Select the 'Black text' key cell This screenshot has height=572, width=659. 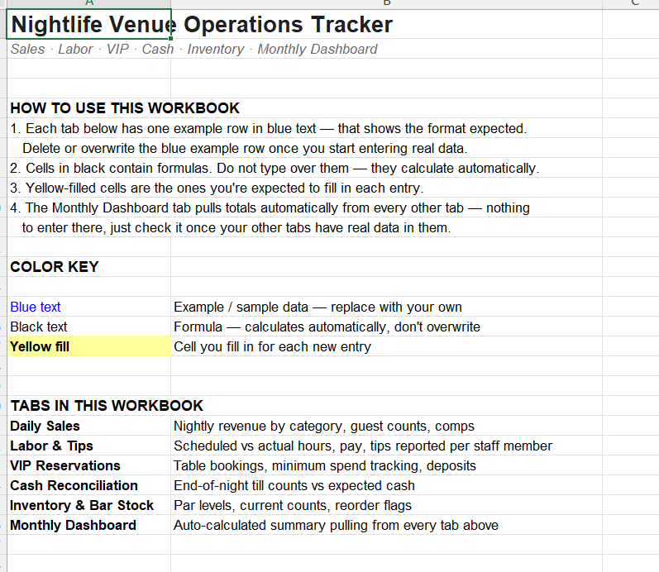point(88,327)
